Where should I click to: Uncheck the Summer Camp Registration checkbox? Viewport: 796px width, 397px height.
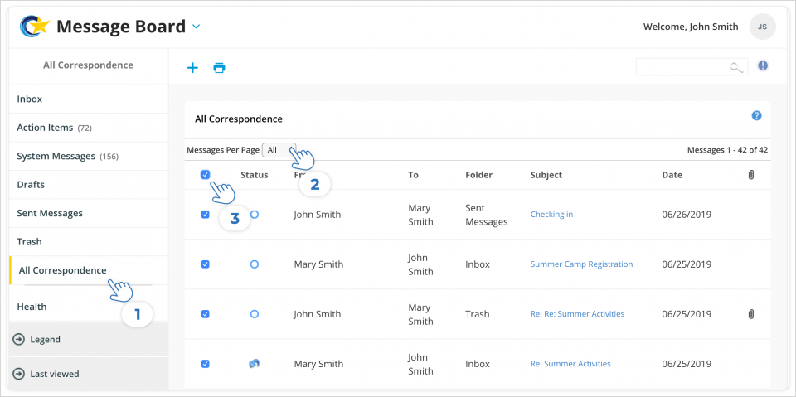click(205, 264)
